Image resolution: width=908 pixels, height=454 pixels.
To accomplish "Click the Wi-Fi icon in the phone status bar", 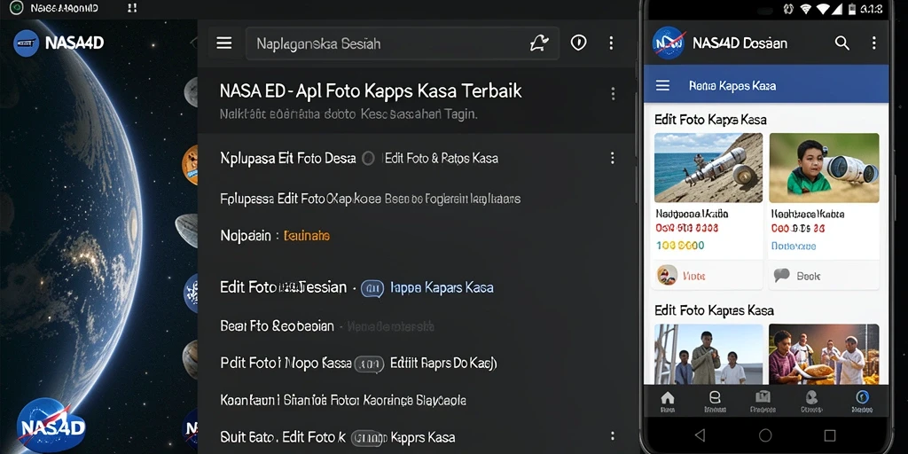I will click(x=805, y=9).
